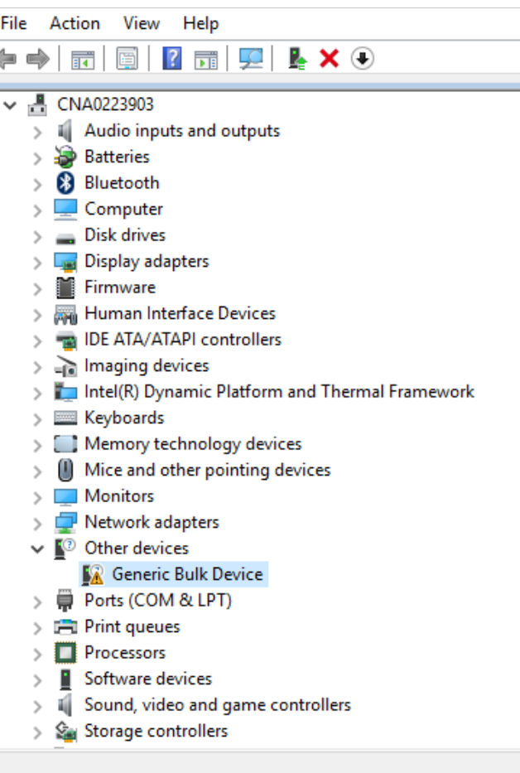
Task: Open the File menu
Action: (14, 23)
